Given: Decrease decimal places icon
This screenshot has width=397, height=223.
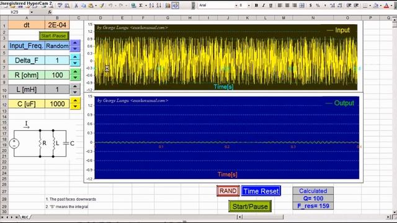Looking at the screenshot, I should pos(340,5).
